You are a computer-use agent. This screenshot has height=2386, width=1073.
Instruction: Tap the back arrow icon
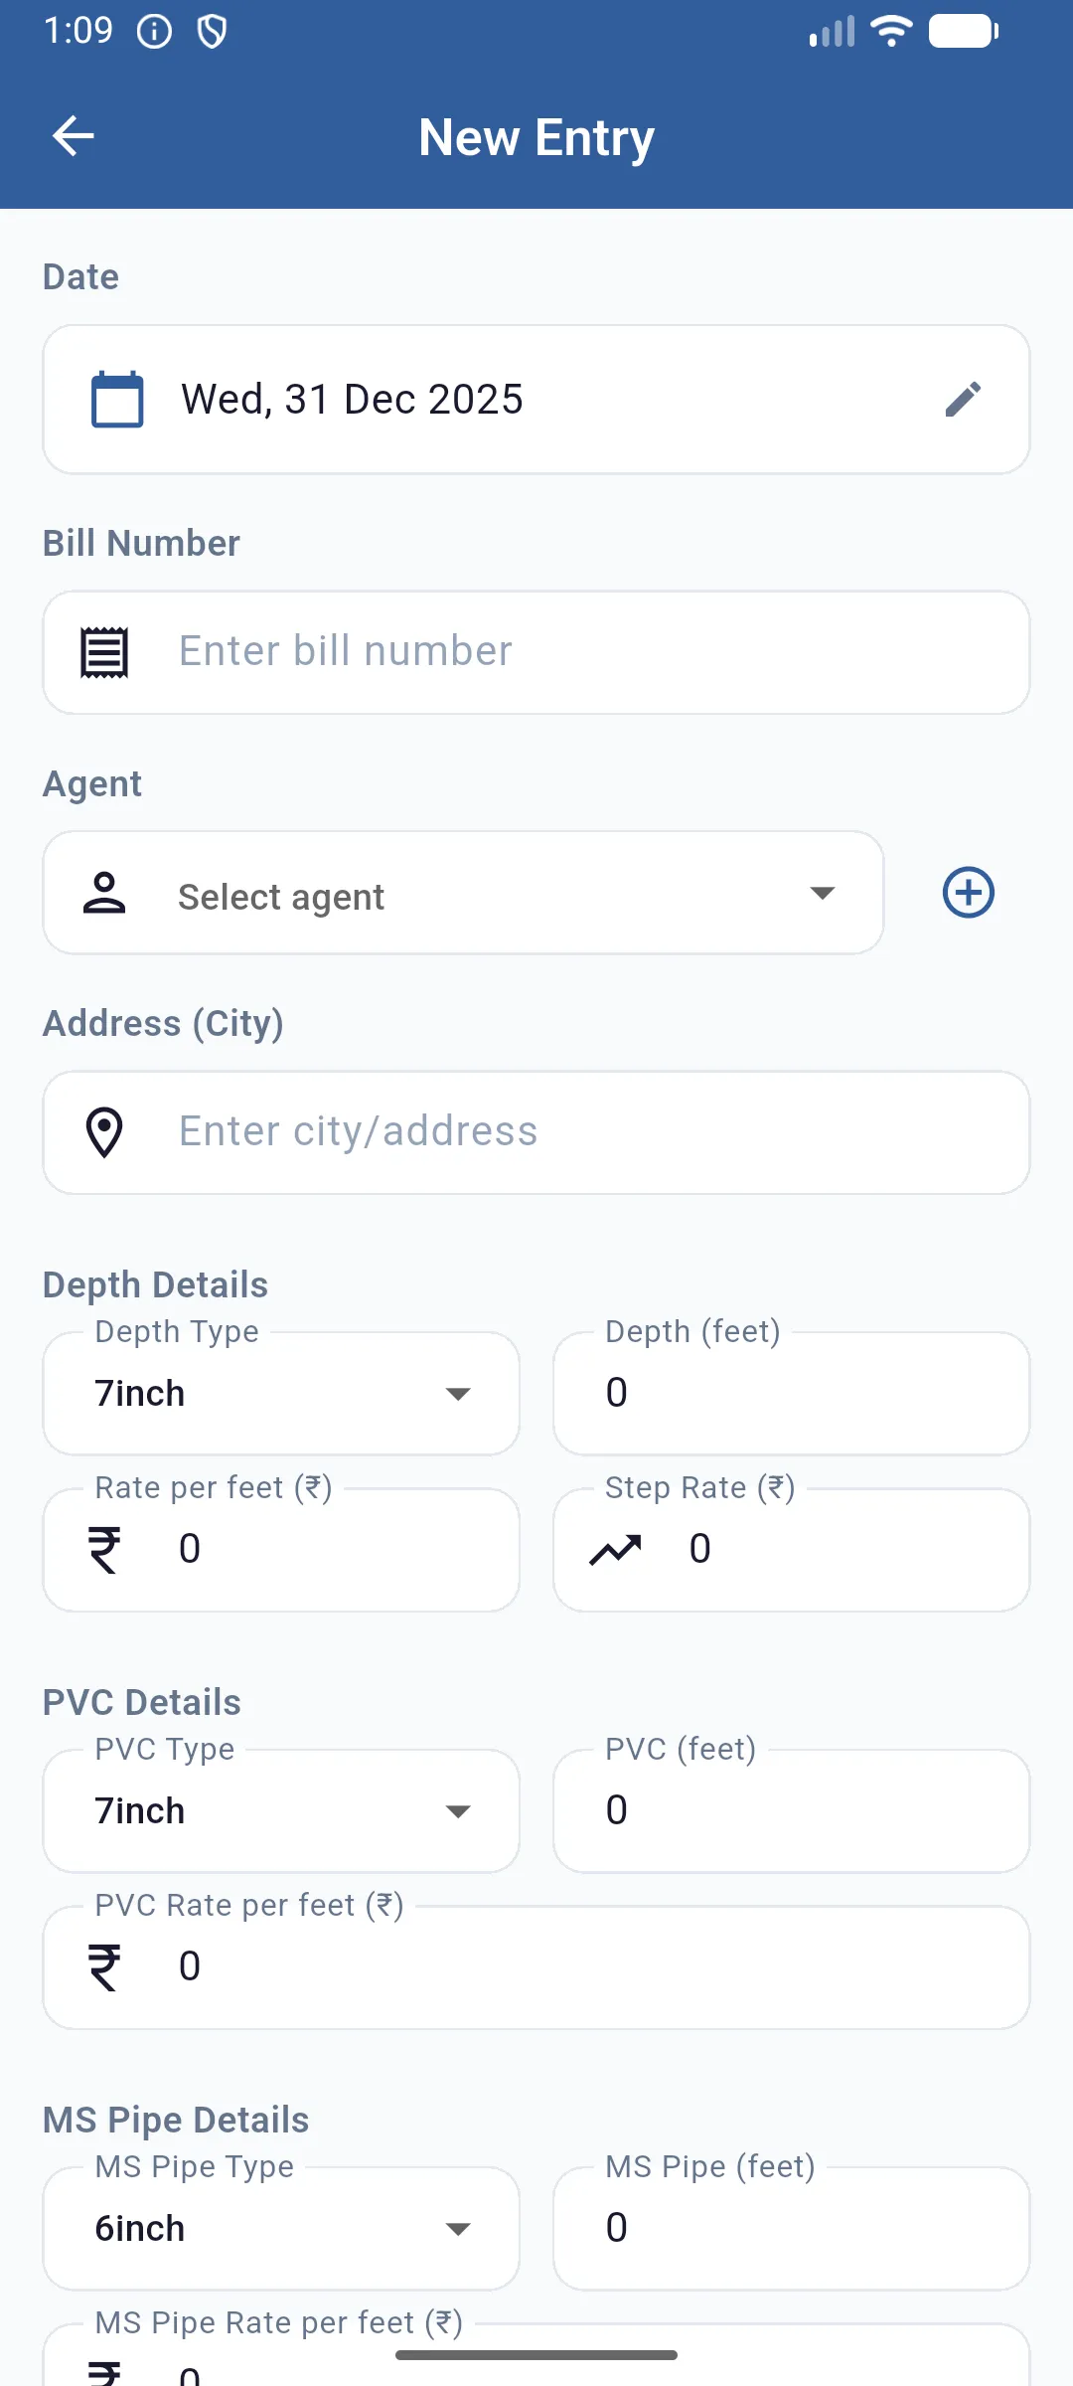(x=73, y=136)
